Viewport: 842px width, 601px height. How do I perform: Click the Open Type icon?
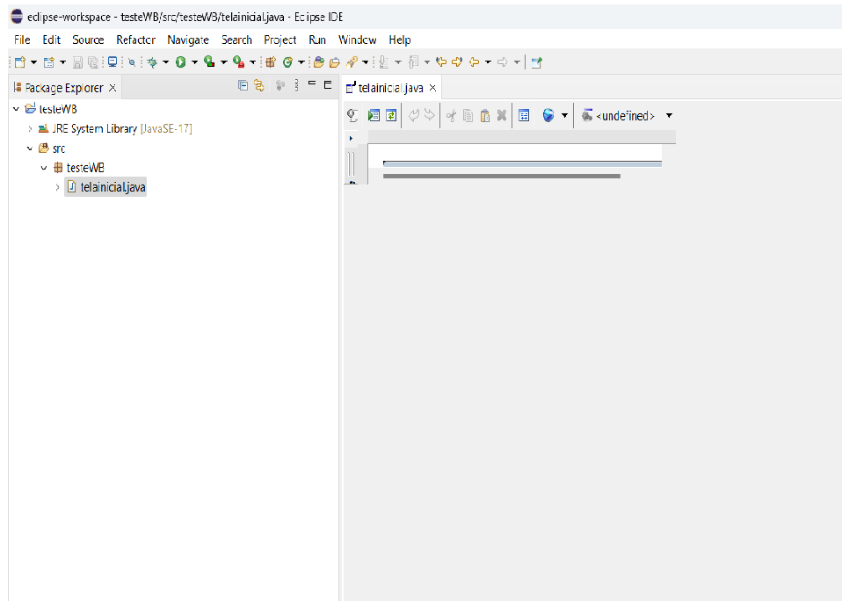[x=319, y=62]
